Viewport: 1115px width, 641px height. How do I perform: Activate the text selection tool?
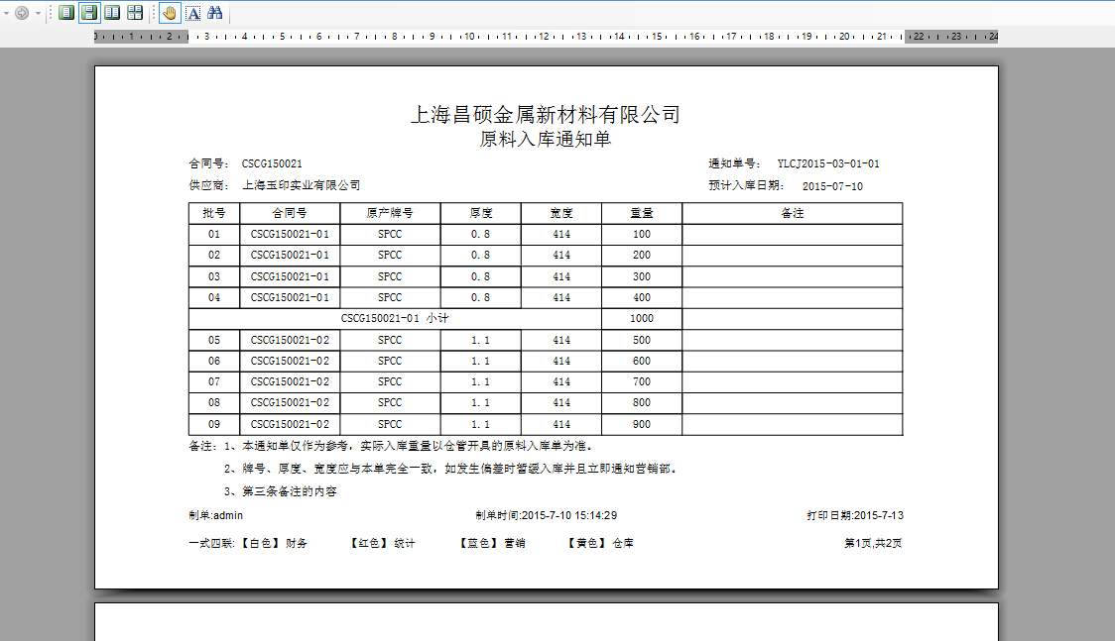tap(192, 12)
